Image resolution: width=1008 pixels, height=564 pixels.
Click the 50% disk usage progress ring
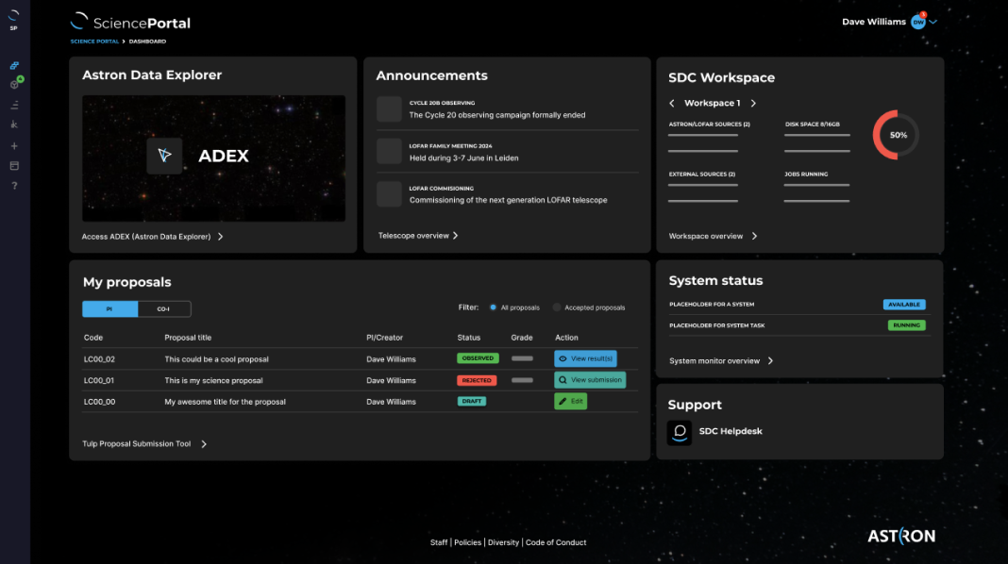[895, 135]
